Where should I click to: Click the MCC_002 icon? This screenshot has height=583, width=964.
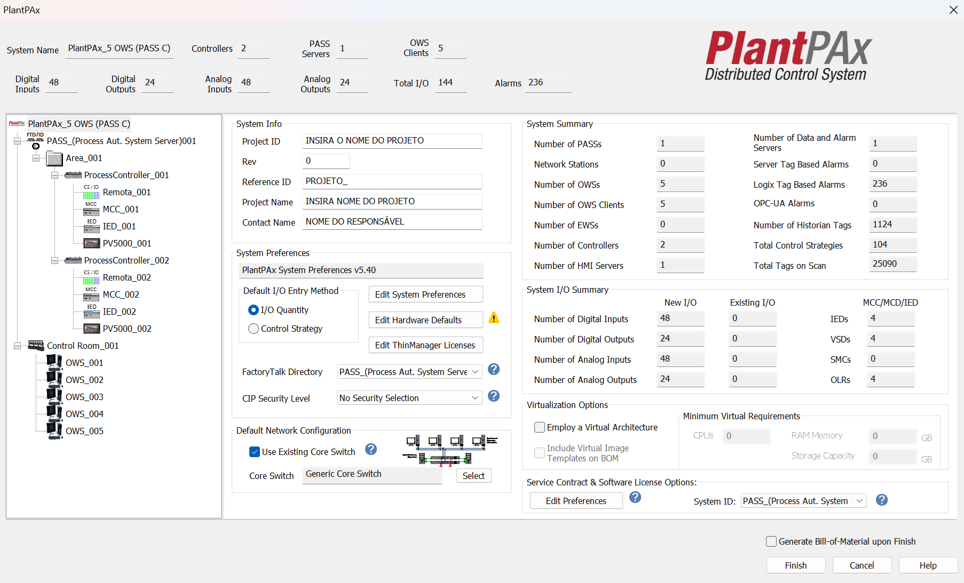point(91,294)
